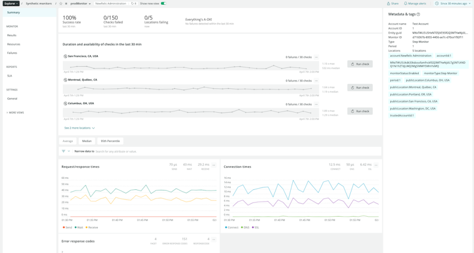Toggle Wait series in chart legend
Image resolution: width=474 pixels, height=253 pixels.
click(78, 227)
